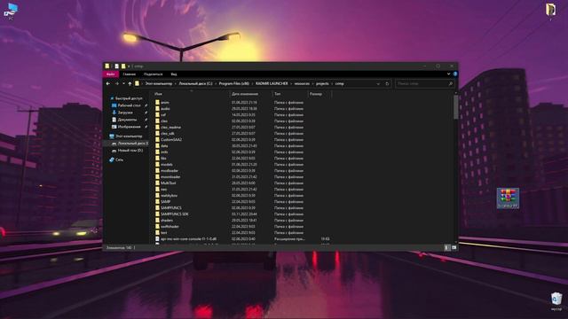Image resolution: width=568 pixels, height=319 pixels.
Task: Select the MultiTool folder icon
Action: pos(158,183)
